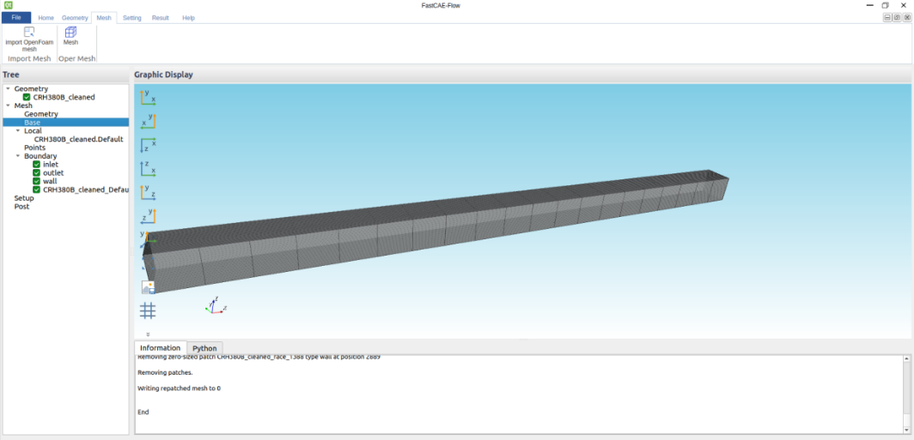Select the Information output tab

161,347
